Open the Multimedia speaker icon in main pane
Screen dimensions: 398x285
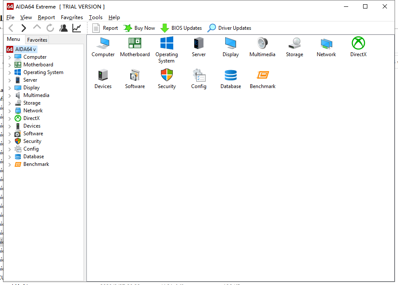point(262,43)
